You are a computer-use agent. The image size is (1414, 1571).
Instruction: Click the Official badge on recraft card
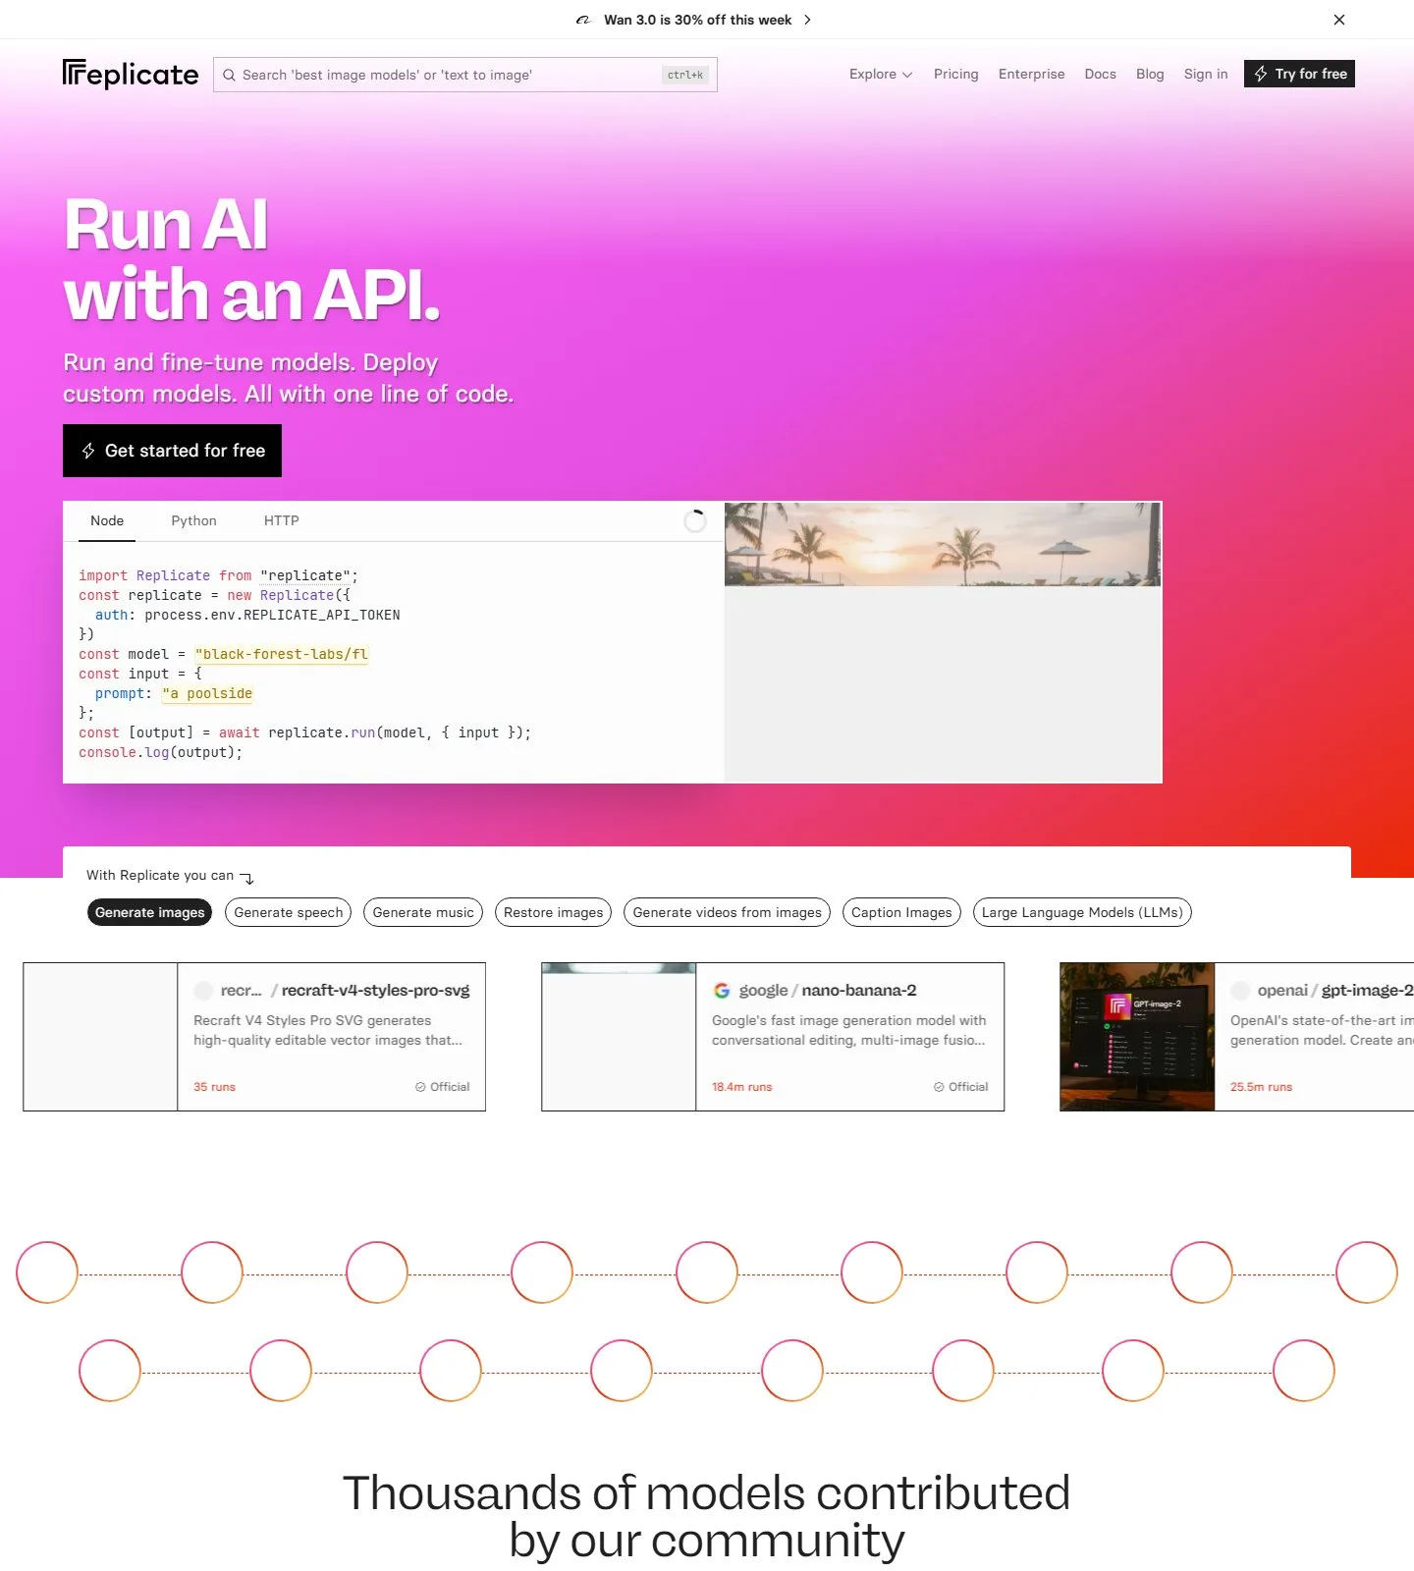(x=442, y=1087)
